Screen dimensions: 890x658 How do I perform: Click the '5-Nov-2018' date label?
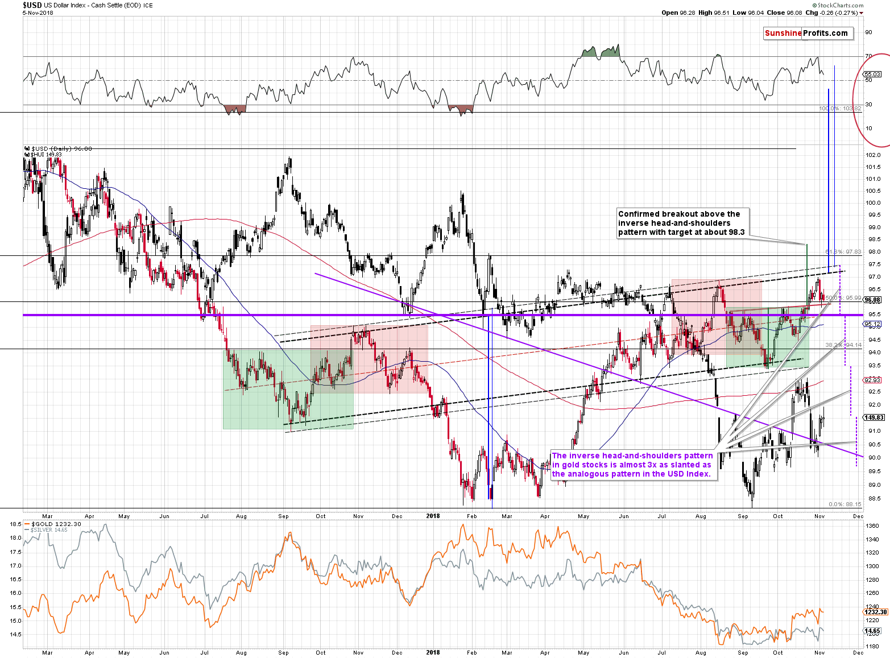click(38, 13)
